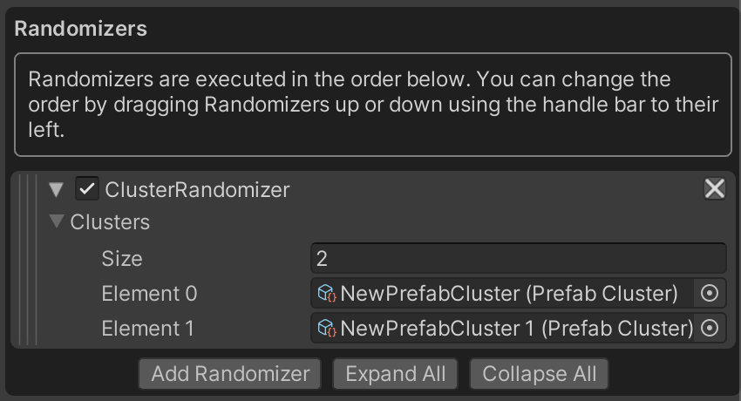Click the Size property label
The width and height of the screenshot is (741, 401).
click(122, 259)
